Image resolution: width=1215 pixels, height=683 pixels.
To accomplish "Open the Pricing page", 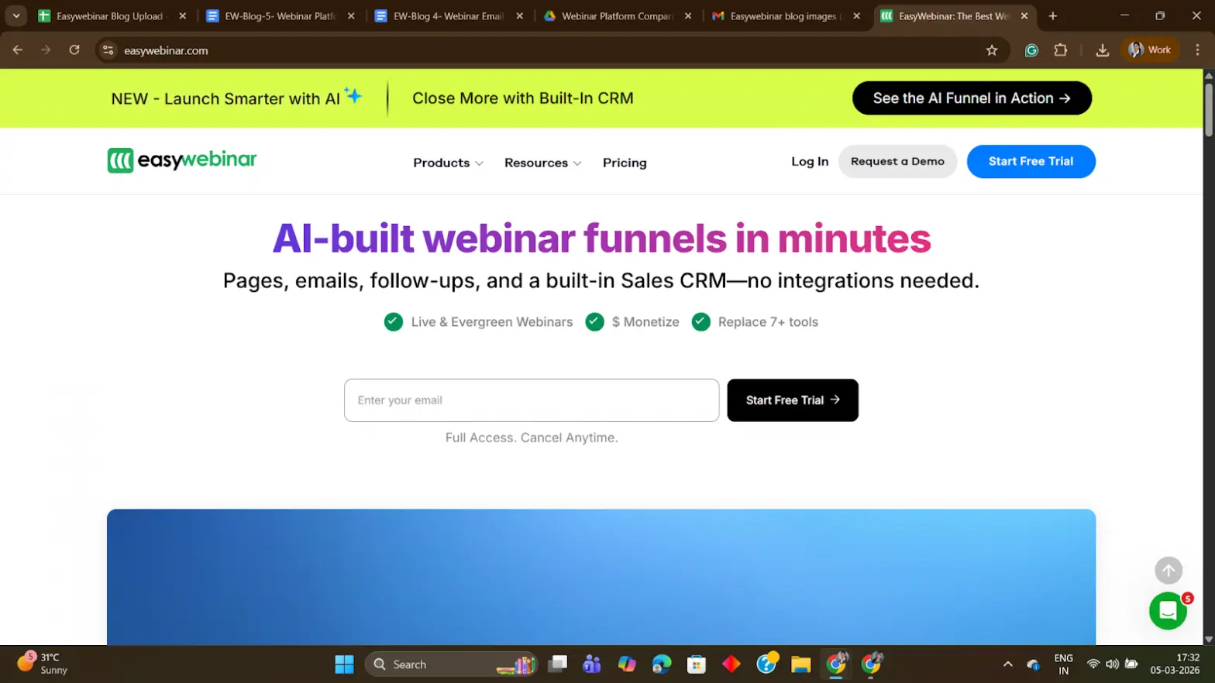I will point(625,163).
